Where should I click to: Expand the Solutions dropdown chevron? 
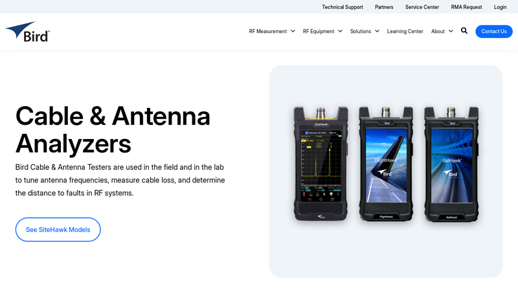tap(377, 31)
